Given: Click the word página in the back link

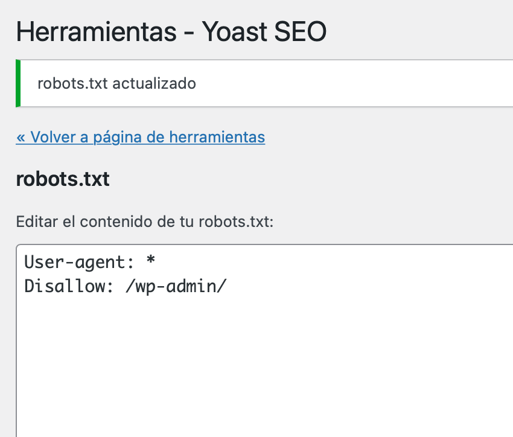Looking at the screenshot, I should pos(118,138).
